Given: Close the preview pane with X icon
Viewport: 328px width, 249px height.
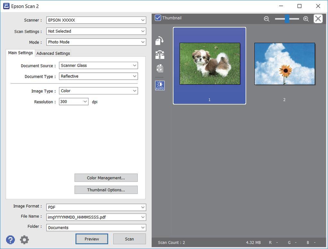Looking at the screenshot, I should 318,19.
